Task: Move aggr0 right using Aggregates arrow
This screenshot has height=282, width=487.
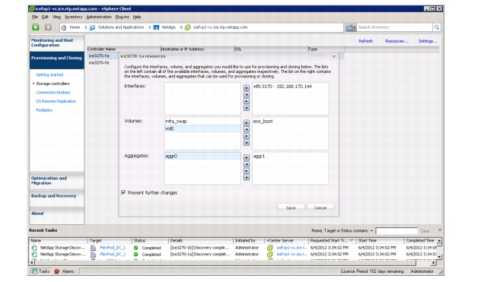Action: [247, 164]
